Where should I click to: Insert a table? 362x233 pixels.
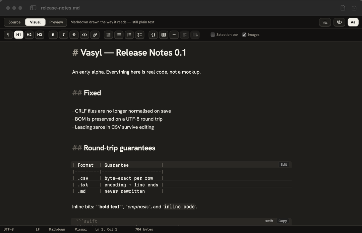tap(164, 34)
